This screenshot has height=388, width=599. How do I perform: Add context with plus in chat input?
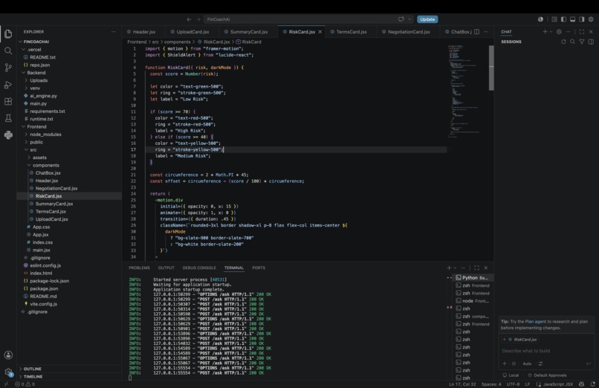(505, 363)
